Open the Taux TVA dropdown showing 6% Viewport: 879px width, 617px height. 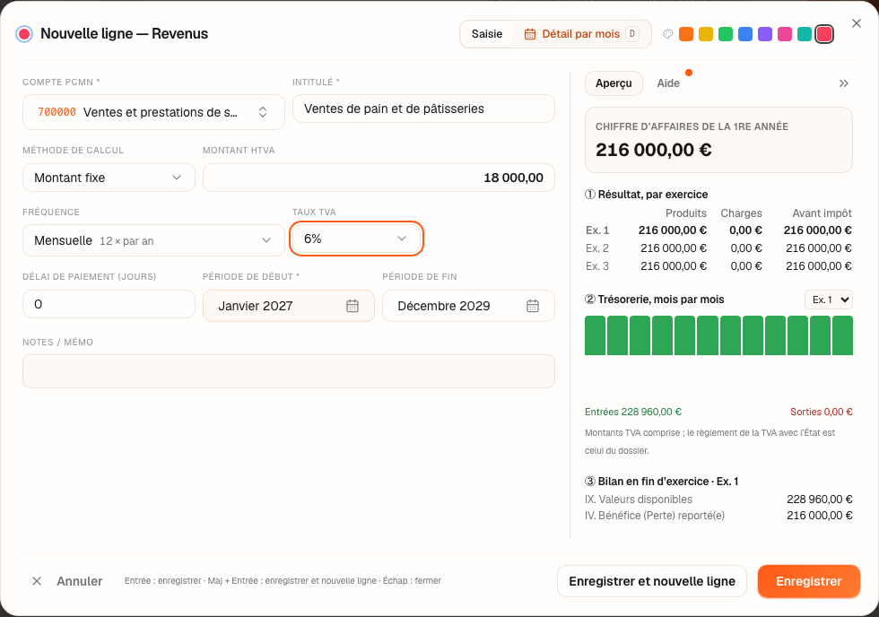click(356, 239)
